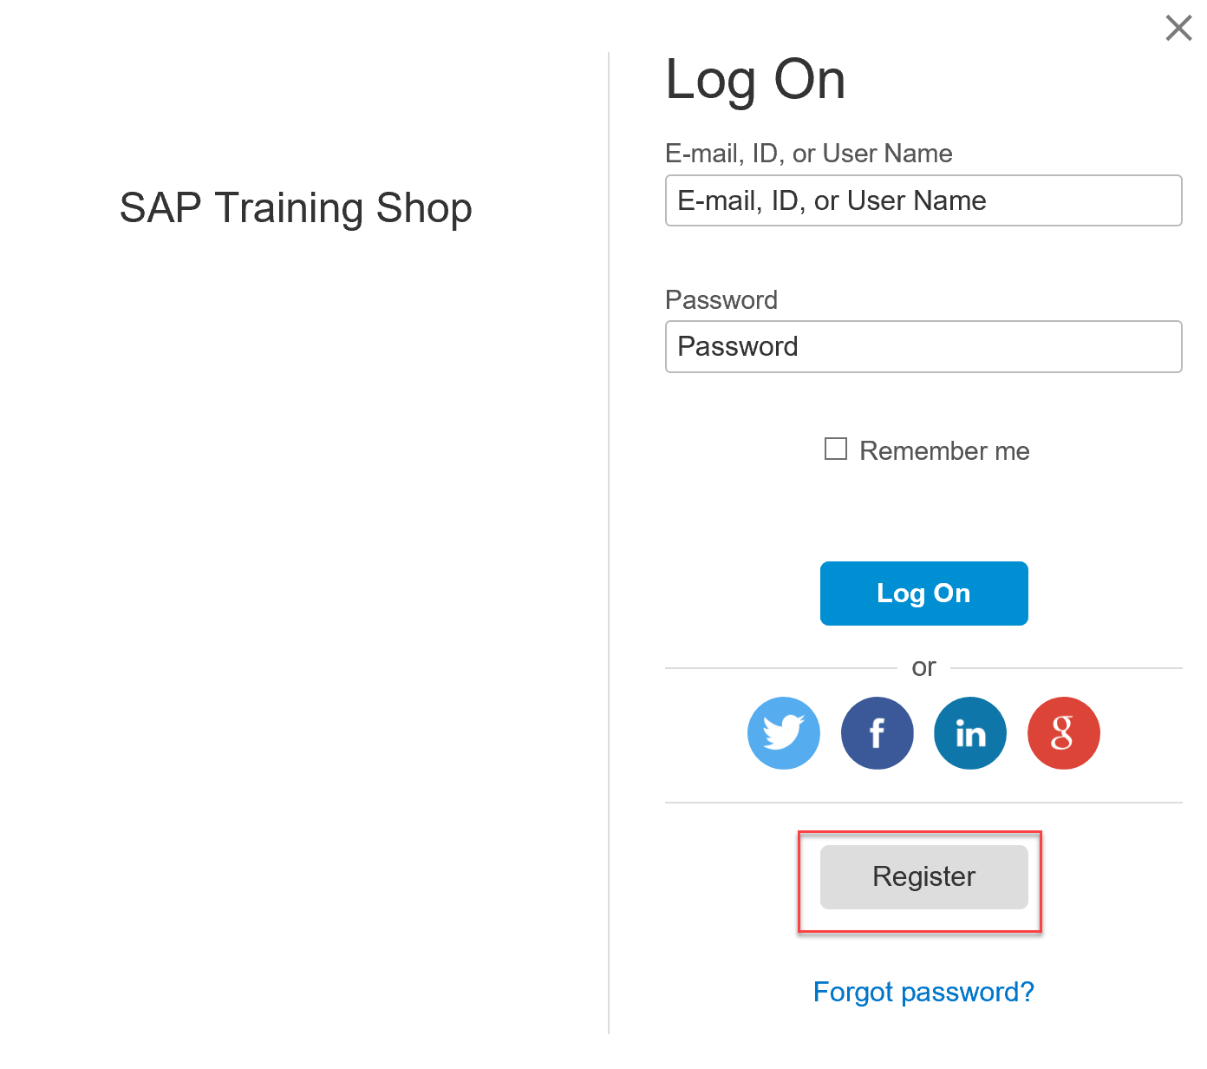This screenshot has width=1207, height=1069.
Task: Enable the Remember me checkbox
Action: (835, 449)
